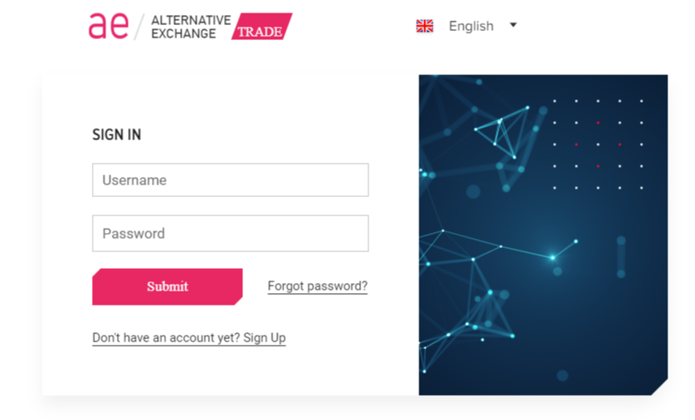Click the bright glowing node in the network image
This screenshot has height=420, width=695.
(552, 257)
